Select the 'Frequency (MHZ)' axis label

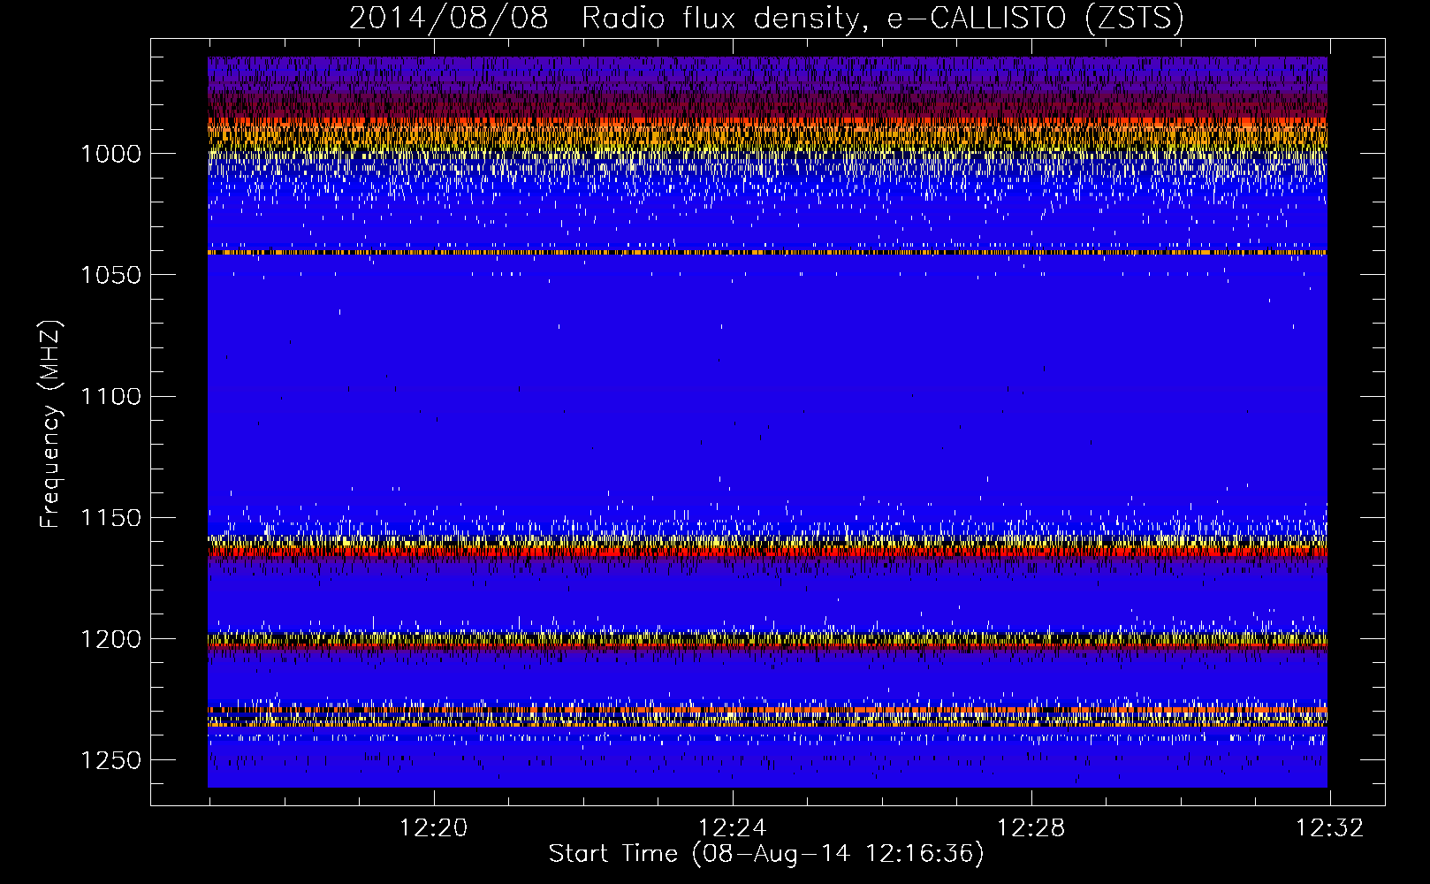pyautogui.click(x=50, y=424)
